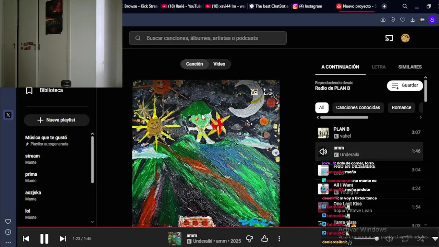The width and height of the screenshot is (439, 247).
Task: Open the sidebar three-dot more icon
Action: (8, 243)
